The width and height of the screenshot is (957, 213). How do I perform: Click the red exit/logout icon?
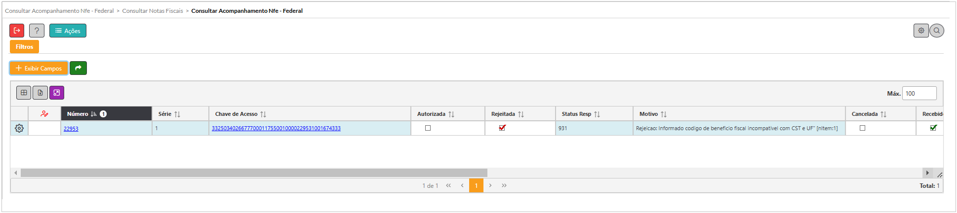tap(17, 31)
